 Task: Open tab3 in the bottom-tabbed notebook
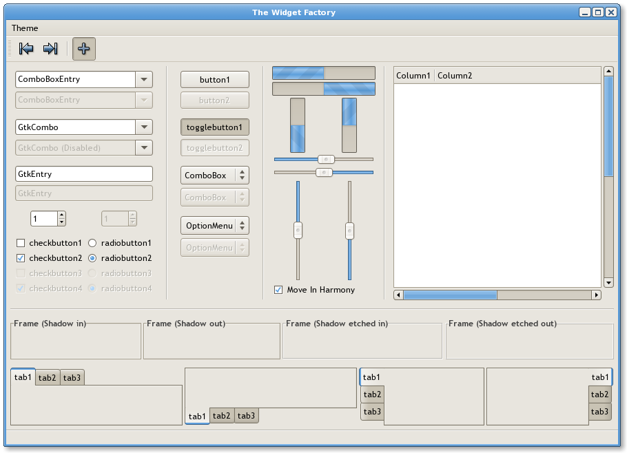tap(247, 416)
